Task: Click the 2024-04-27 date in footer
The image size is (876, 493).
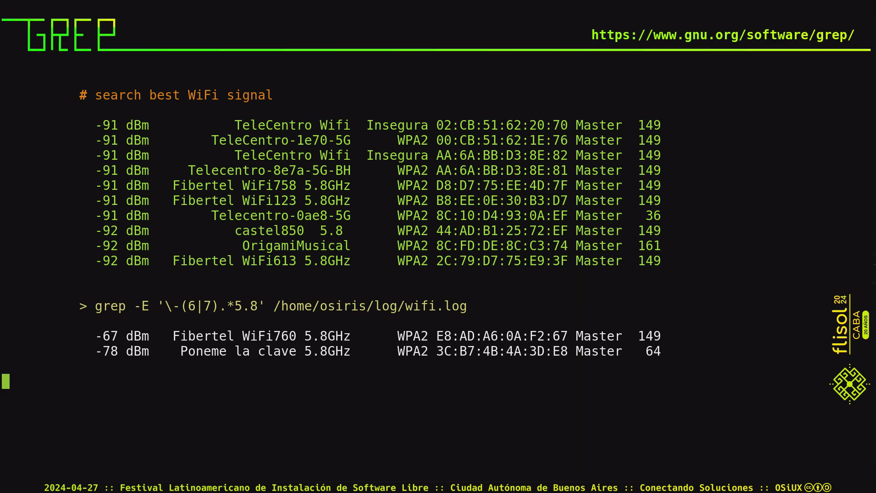Action: [71, 488]
